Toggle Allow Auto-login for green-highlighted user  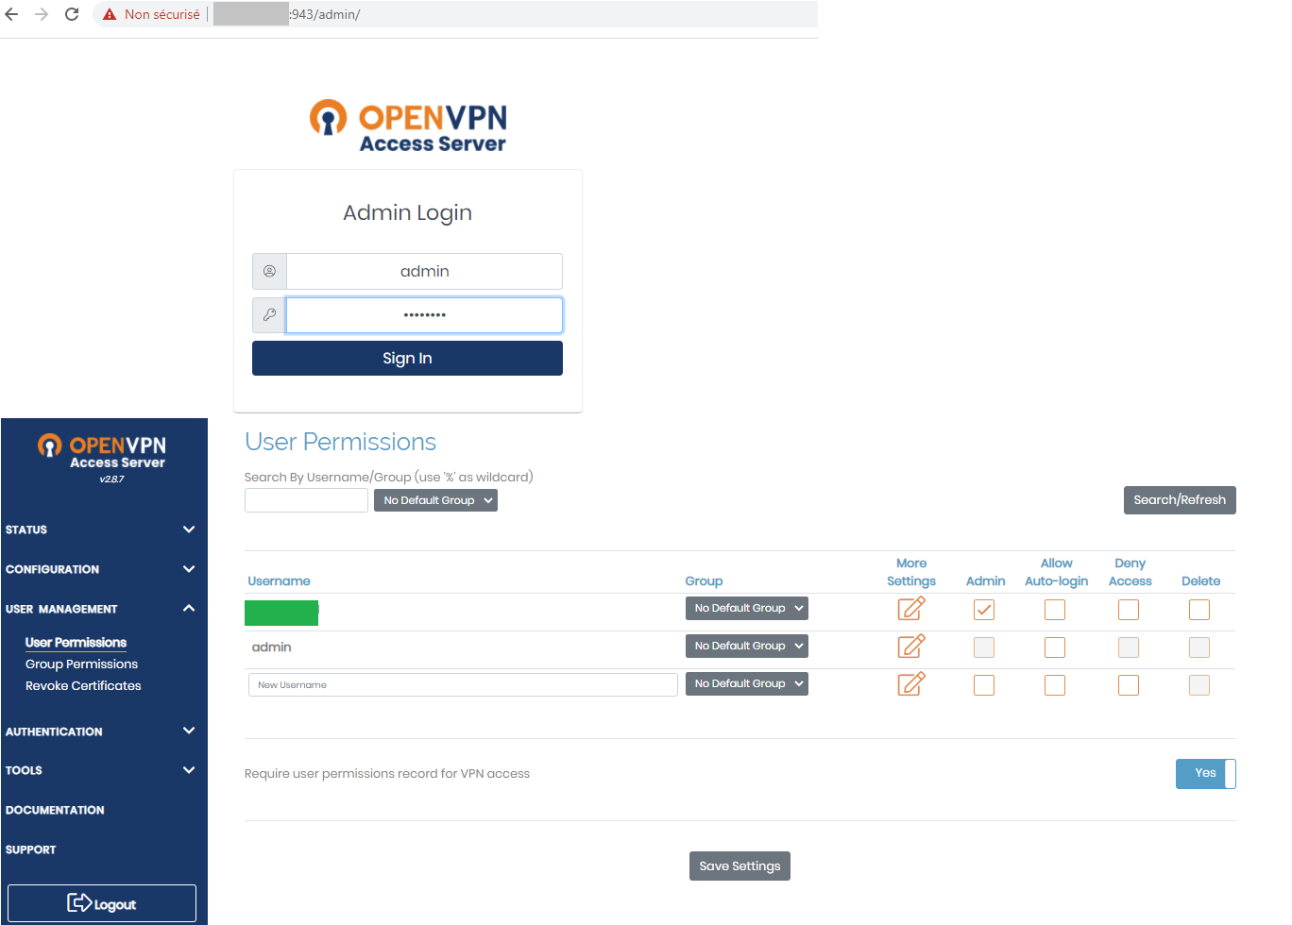coord(1055,610)
